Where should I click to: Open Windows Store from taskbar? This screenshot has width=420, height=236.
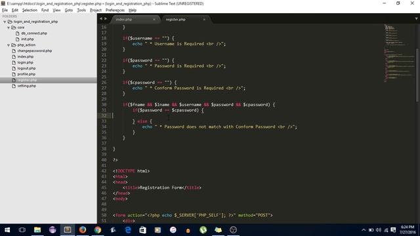[143, 230]
